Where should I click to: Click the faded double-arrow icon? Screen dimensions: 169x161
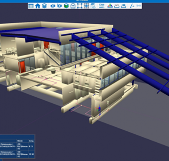139,6
